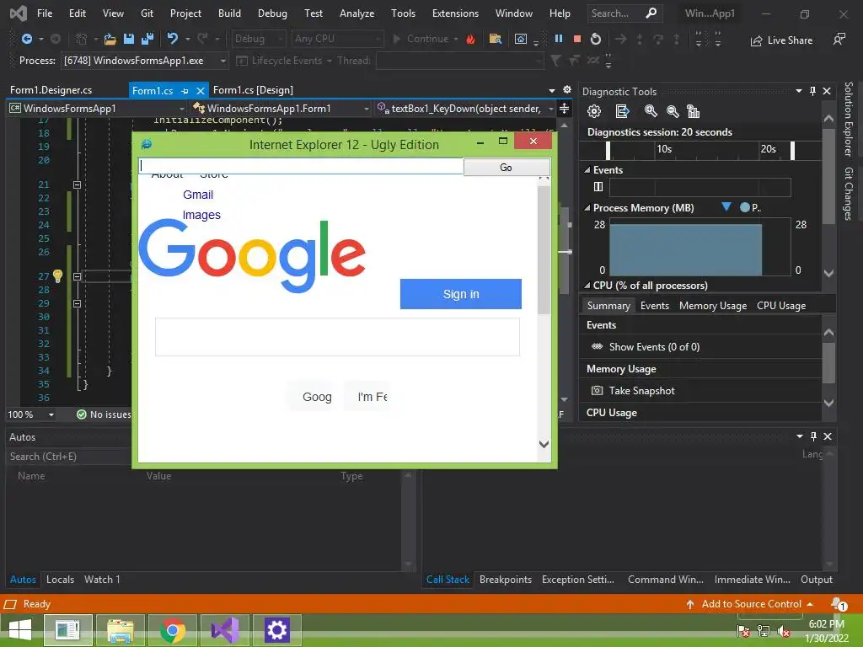Collapse Process Memory (MB) graph section
This screenshot has width=863, height=647.
pos(587,208)
